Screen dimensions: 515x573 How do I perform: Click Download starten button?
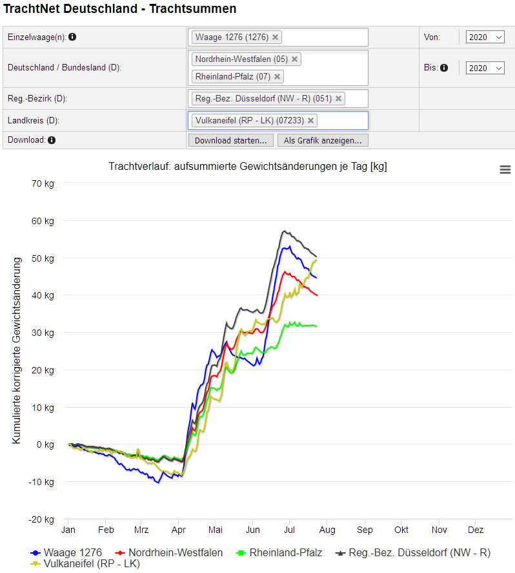point(231,140)
